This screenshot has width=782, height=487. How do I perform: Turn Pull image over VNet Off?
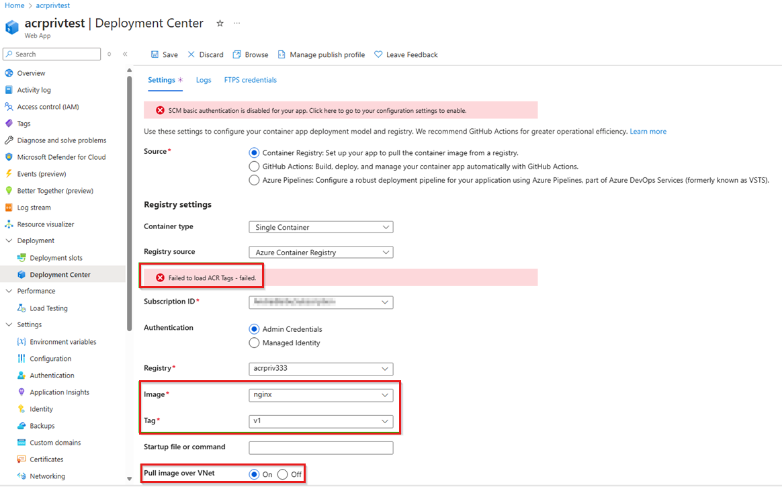point(283,474)
